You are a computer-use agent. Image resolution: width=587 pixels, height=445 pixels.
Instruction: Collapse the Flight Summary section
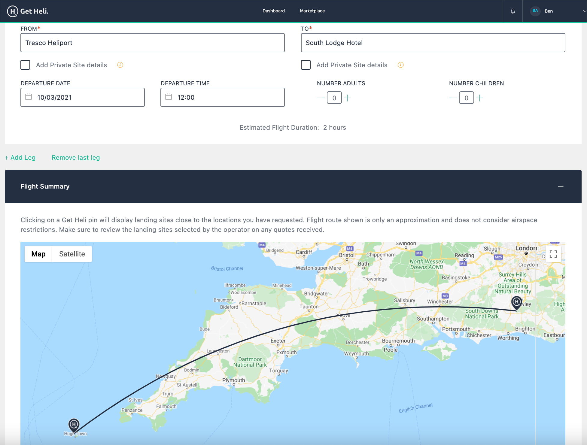click(561, 186)
